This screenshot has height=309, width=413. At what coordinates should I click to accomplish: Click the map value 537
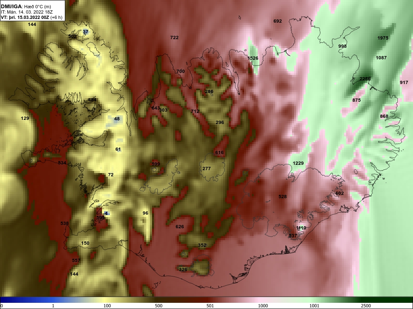click(293, 236)
